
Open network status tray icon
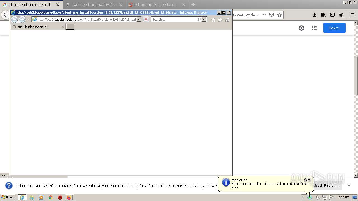[325, 197]
